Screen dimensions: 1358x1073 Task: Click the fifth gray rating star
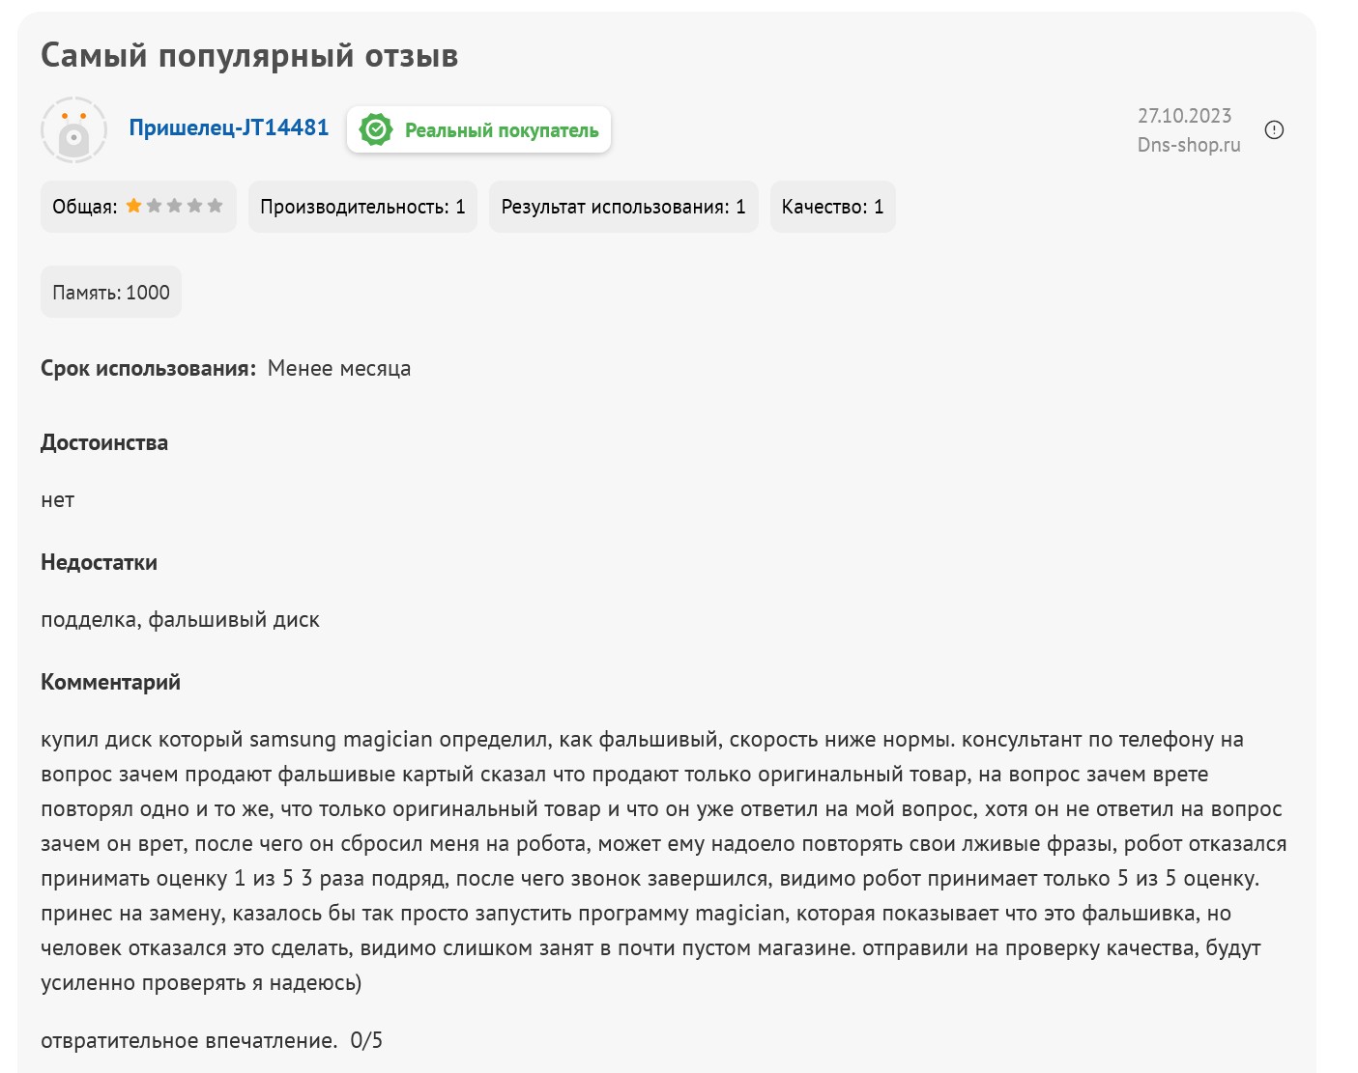click(x=216, y=206)
